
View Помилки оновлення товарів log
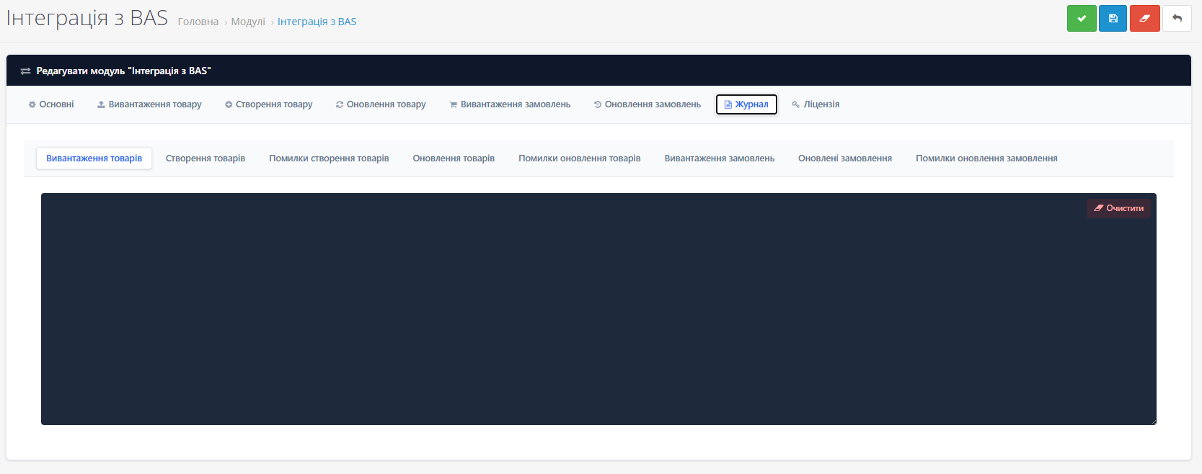(580, 158)
